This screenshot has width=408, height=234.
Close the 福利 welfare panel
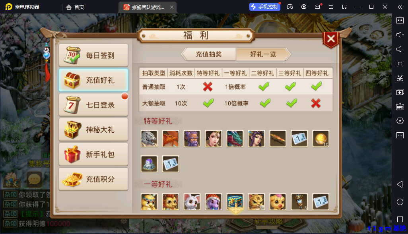coord(331,39)
